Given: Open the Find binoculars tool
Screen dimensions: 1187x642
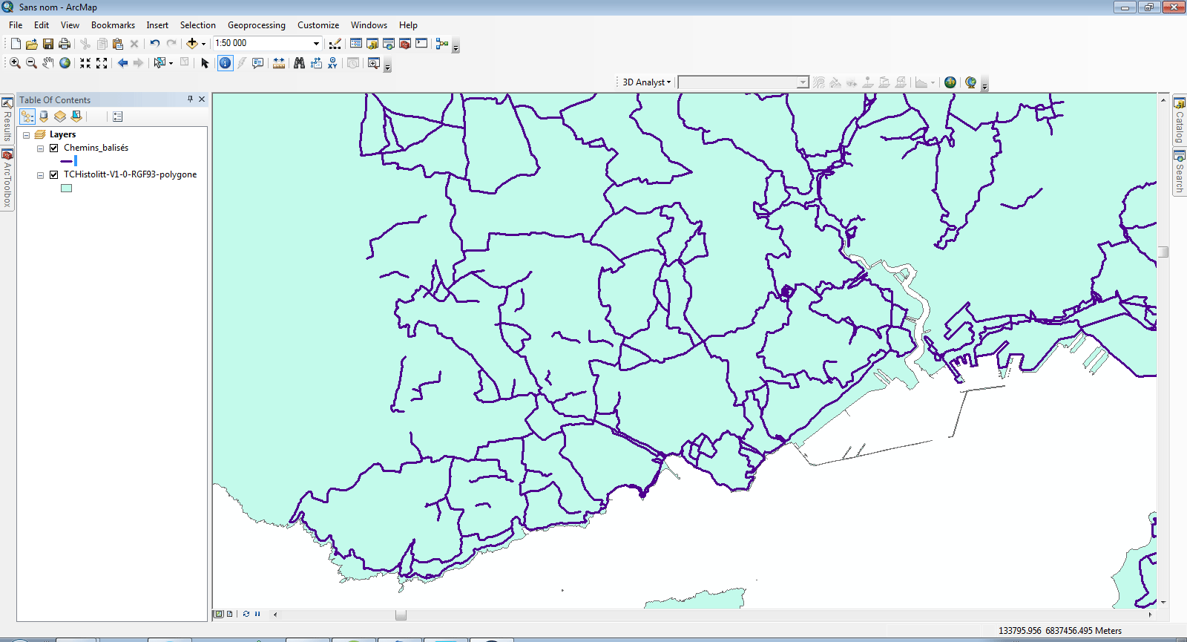Looking at the screenshot, I should pyautogui.click(x=299, y=63).
